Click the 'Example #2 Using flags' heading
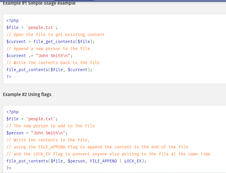Image resolution: width=226 pixels, height=173 pixels. (27, 95)
